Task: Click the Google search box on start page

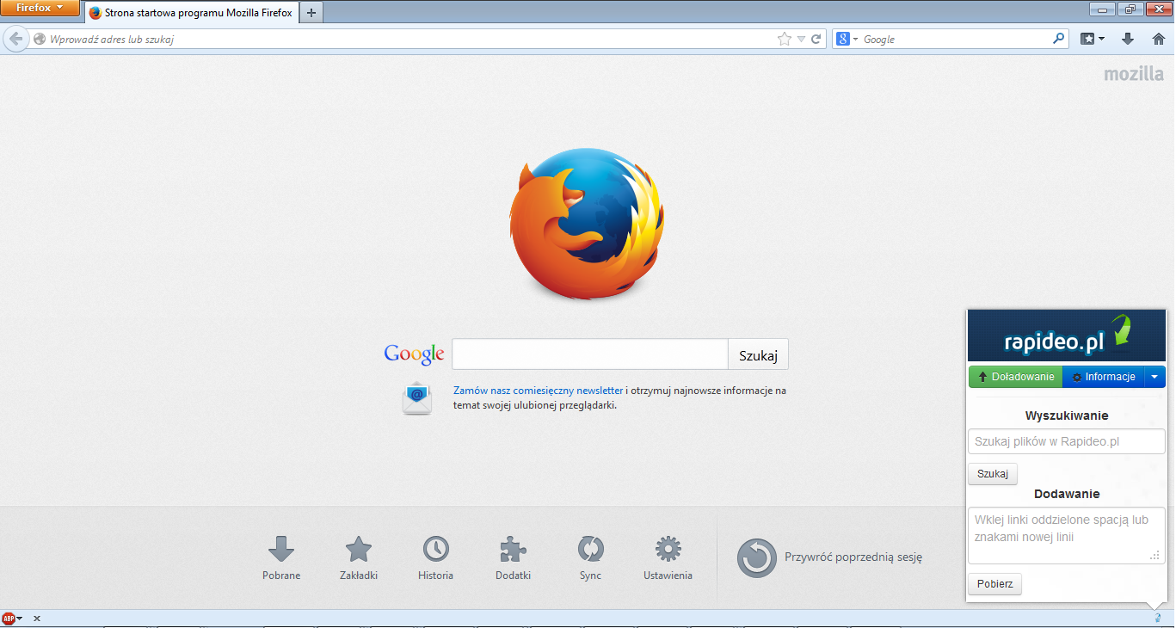Action: click(x=589, y=354)
